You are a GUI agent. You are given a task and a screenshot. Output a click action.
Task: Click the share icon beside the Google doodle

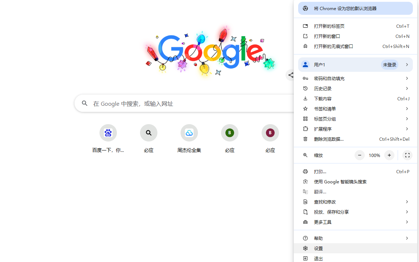(x=291, y=75)
